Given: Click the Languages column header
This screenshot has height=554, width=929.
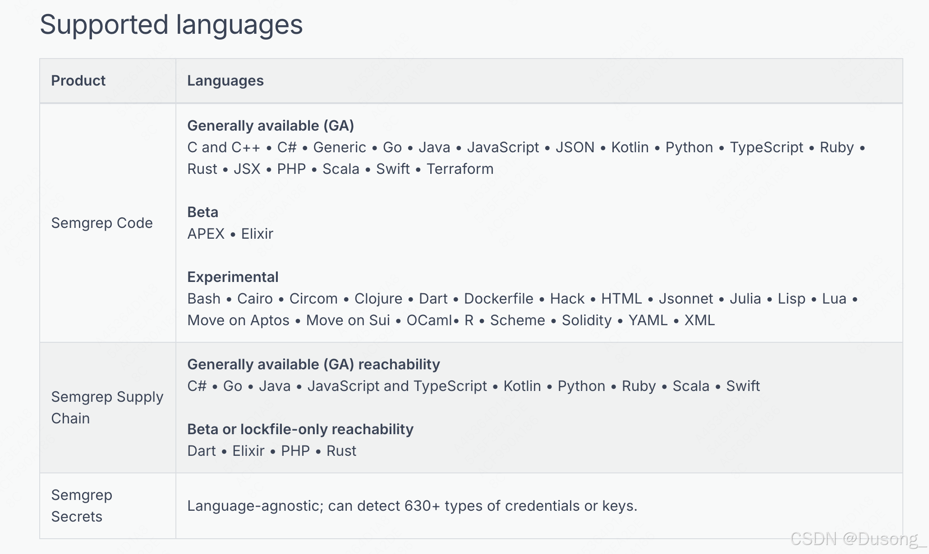Looking at the screenshot, I should tap(225, 81).
